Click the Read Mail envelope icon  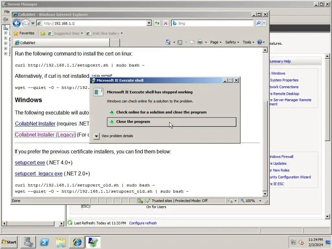point(192,42)
